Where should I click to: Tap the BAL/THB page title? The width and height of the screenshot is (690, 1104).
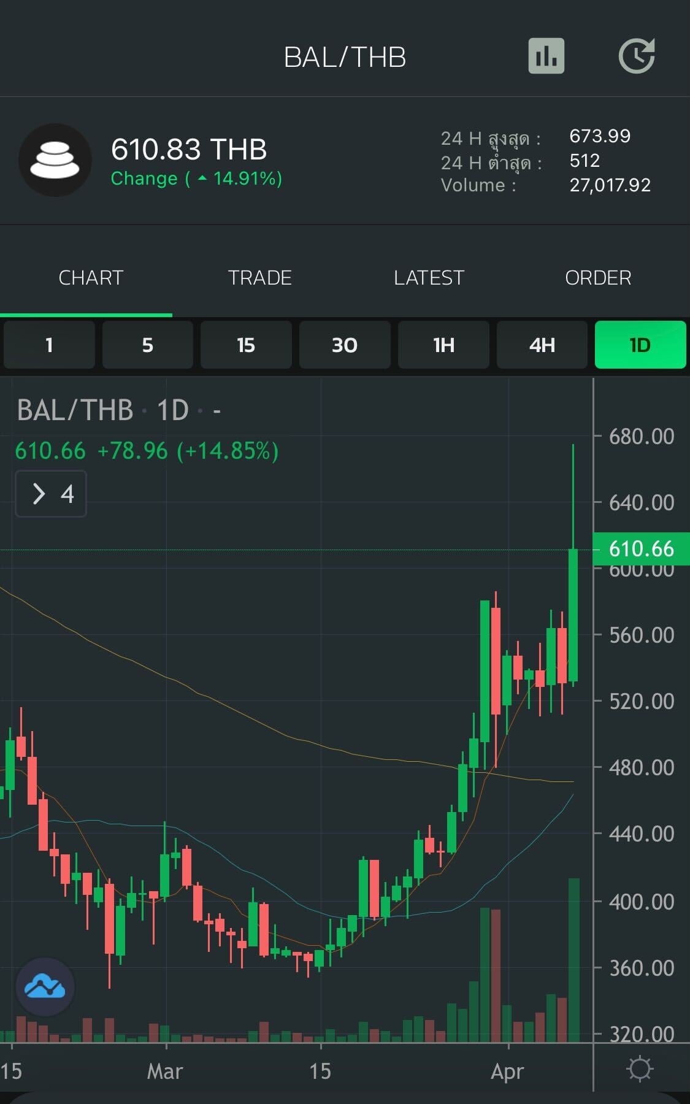coord(345,57)
